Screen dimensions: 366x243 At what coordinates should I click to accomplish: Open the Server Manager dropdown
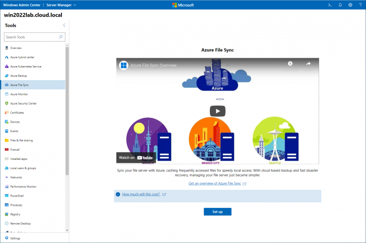(61, 5)
